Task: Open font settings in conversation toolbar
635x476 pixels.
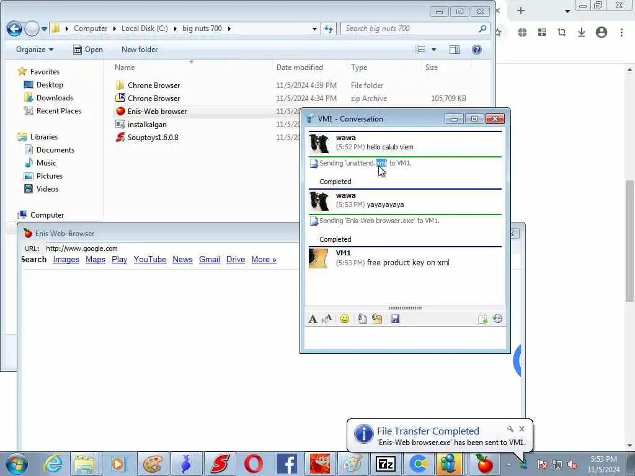Action: tap(313, 319)
